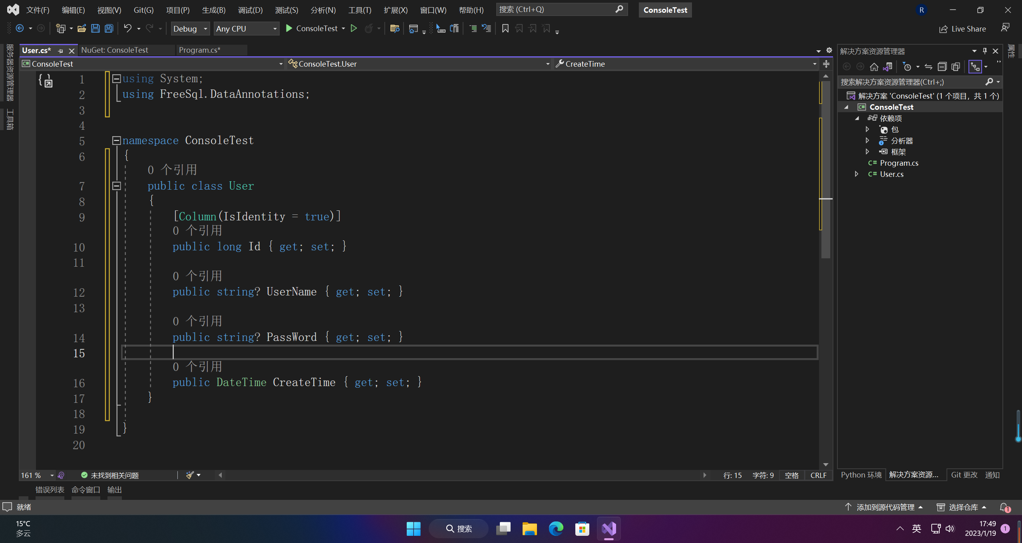Open Debug configuration dropdown
The image size is (1022, 543).
pos(190,28)
